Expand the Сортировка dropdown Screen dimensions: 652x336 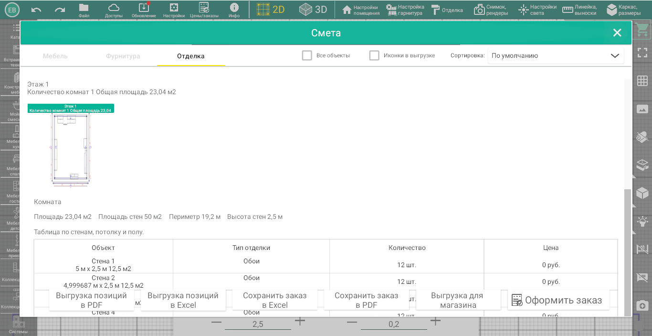pyautogui.click(x=556, y=55)
